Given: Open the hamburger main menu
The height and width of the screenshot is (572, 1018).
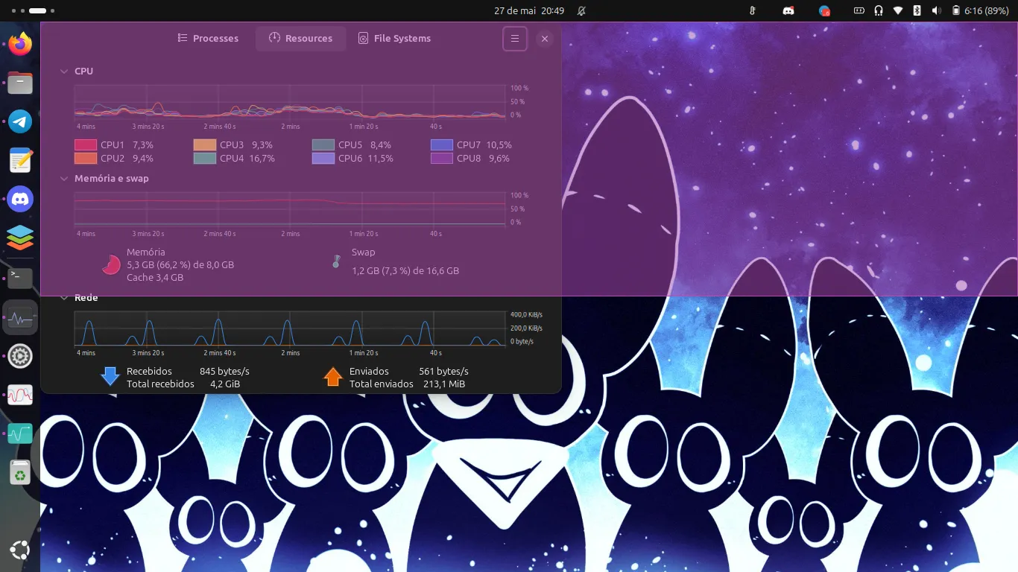Looking at the screenshot, I should (515, 39).
